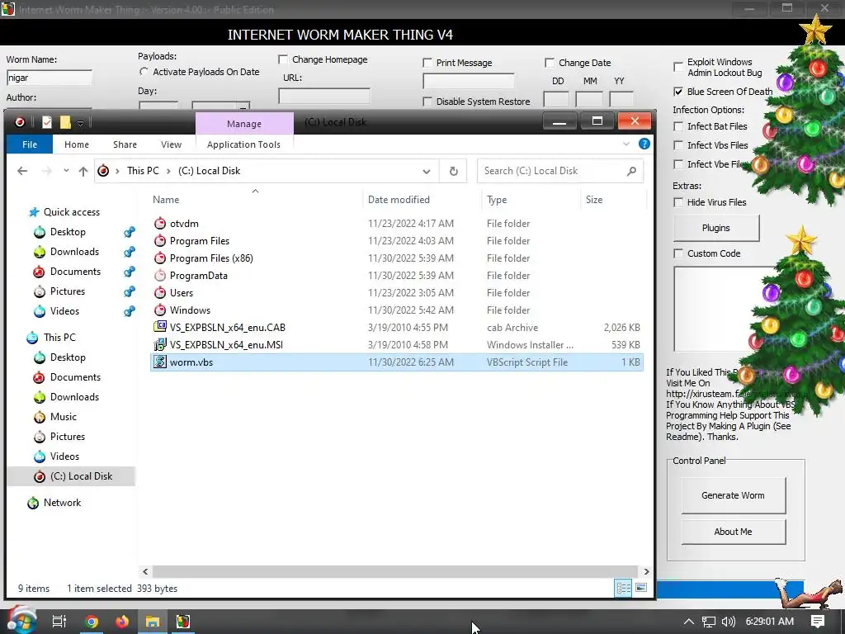Viewport: 845px width, 634px height.
Task: Click the worm.vbs script file icon
Action: click(159, 362)
